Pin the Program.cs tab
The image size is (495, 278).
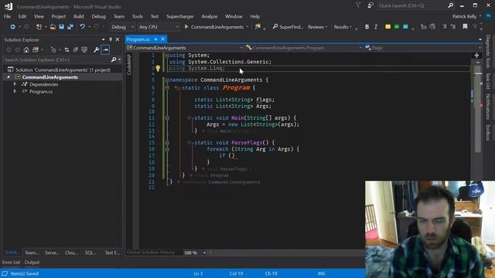coord(155,39)
